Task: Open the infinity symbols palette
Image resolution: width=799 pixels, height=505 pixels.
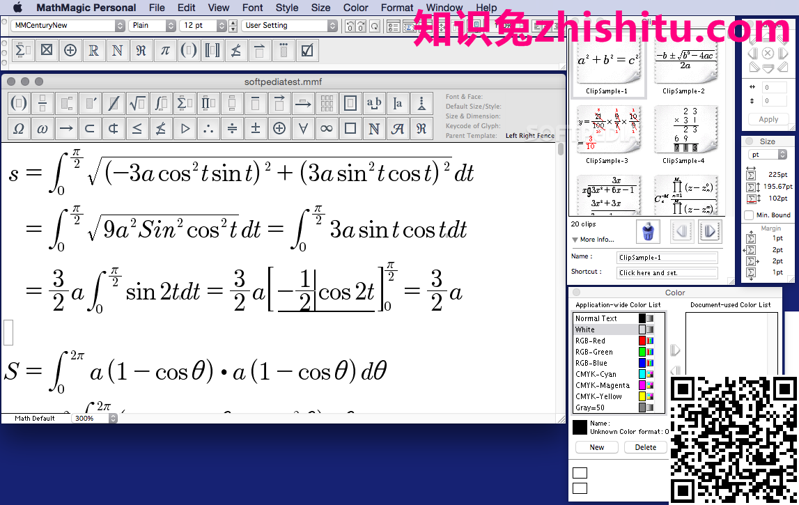Action: 327,128
